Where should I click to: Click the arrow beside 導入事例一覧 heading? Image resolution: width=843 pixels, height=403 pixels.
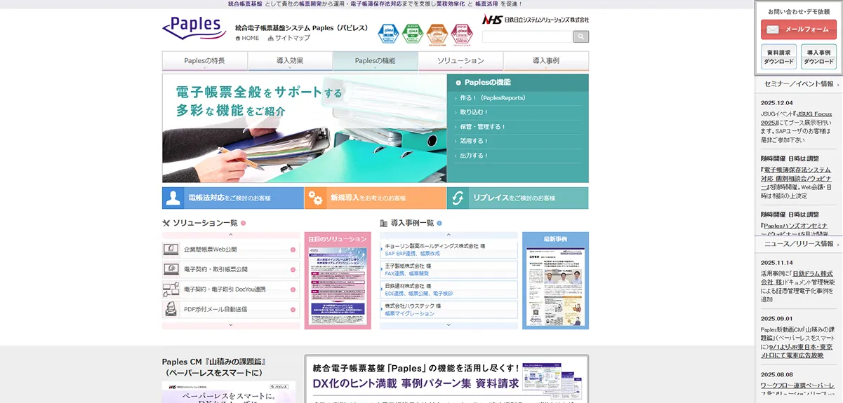click(439, 224)
